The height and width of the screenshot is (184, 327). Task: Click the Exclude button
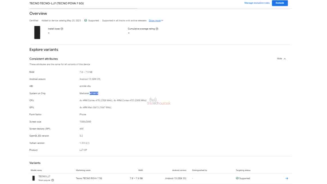tap(280, 3)
